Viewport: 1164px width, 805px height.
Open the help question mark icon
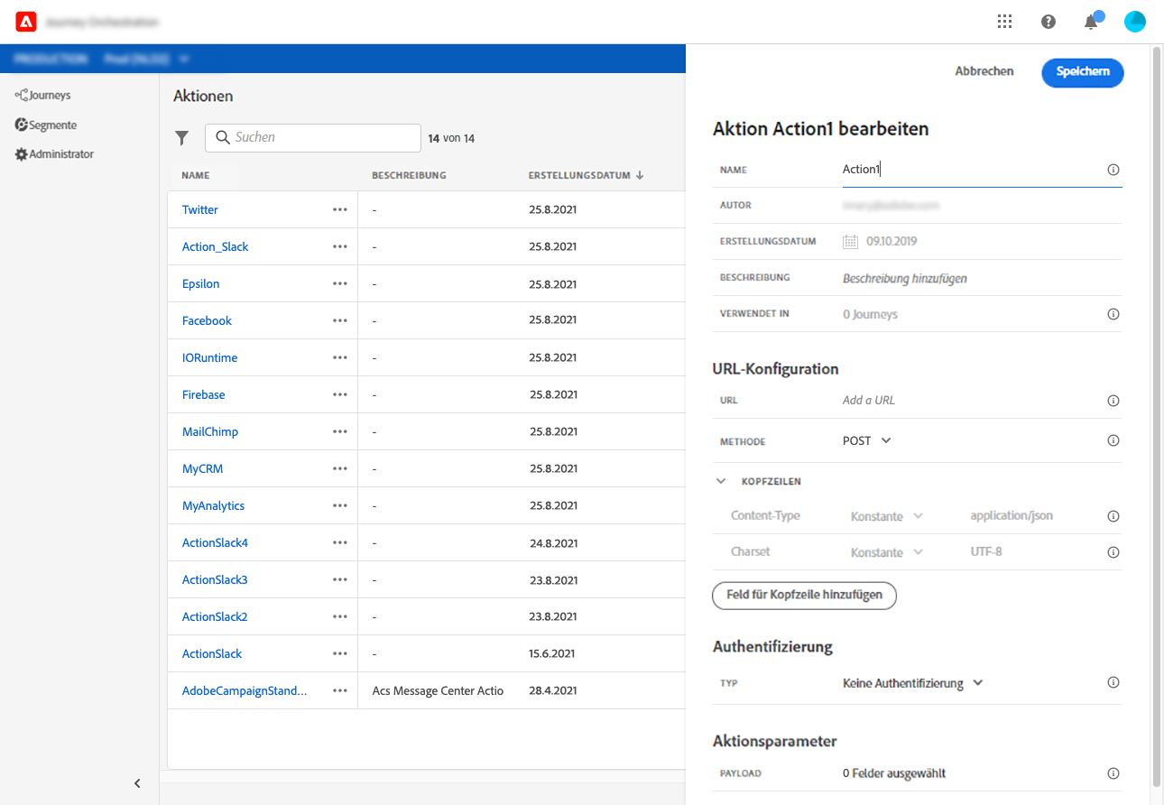[x=1049, y=22]
